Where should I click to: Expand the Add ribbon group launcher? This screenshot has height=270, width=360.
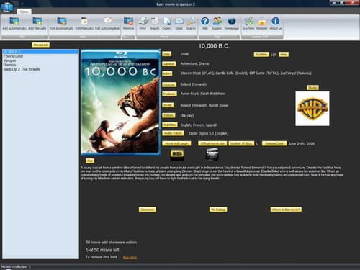coord(45,37)
